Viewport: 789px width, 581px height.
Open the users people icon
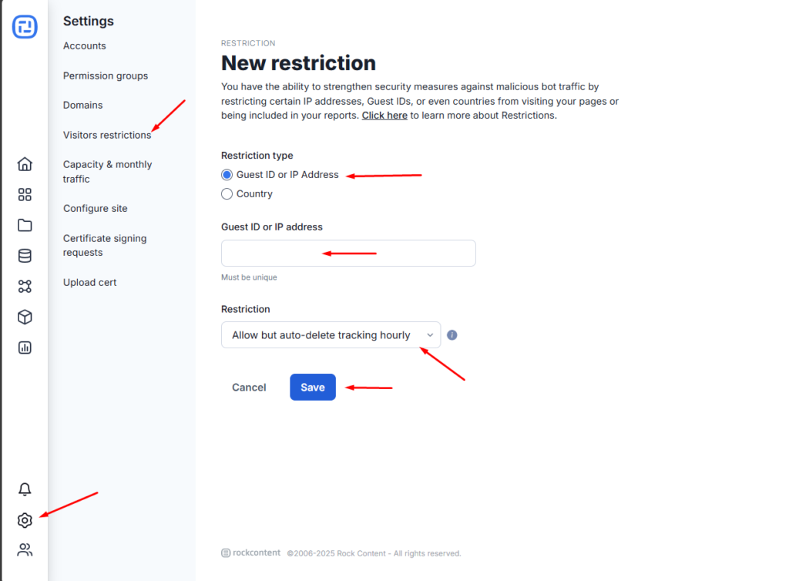coord(25,550)
